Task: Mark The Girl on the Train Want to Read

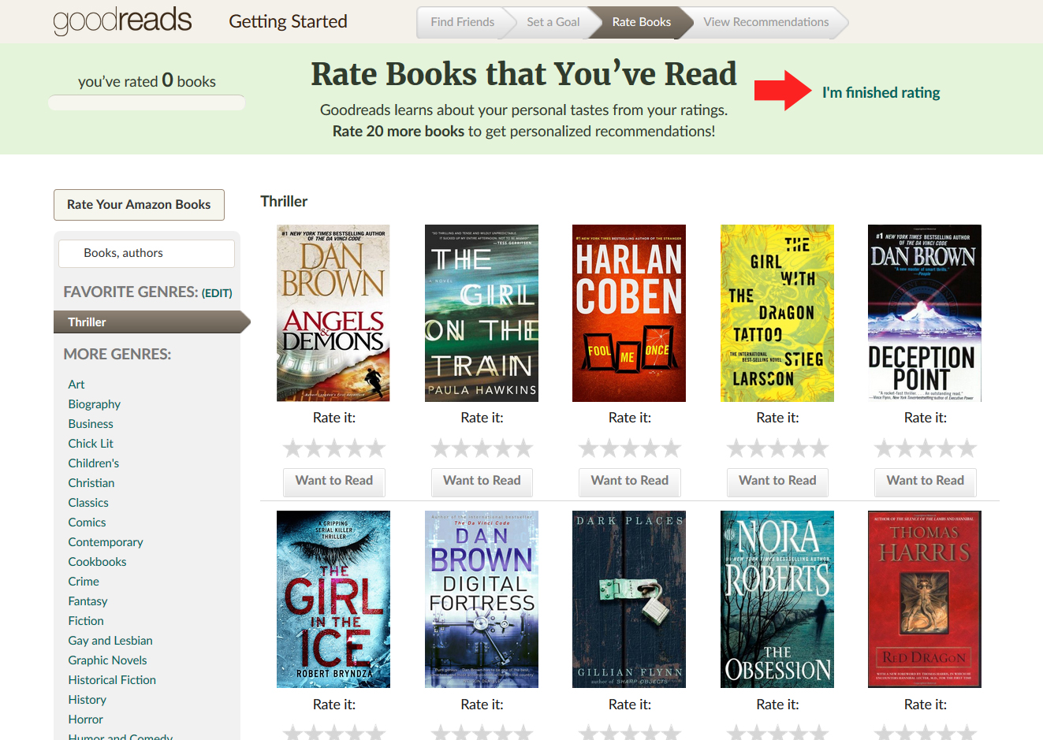Action: (x=482, y=482)
